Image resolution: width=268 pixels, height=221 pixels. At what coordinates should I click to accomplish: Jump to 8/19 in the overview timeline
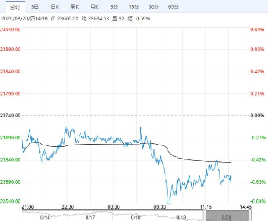(x=181, y=217)
